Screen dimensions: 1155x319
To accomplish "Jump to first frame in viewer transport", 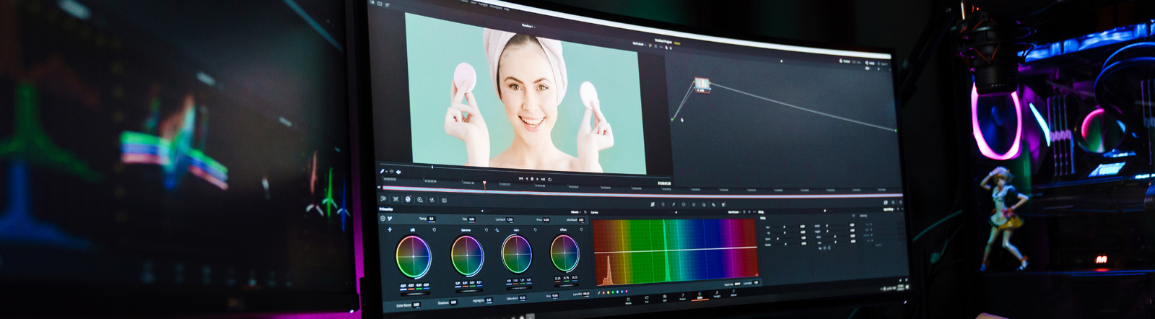I will tap(520, 178).
